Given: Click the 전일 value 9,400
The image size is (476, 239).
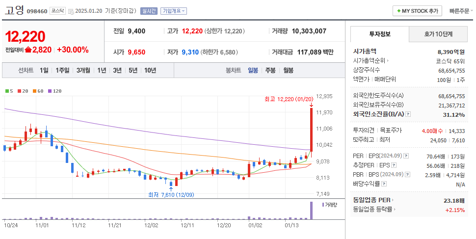Looking at the screenshot, I should [x=136, y=31].
